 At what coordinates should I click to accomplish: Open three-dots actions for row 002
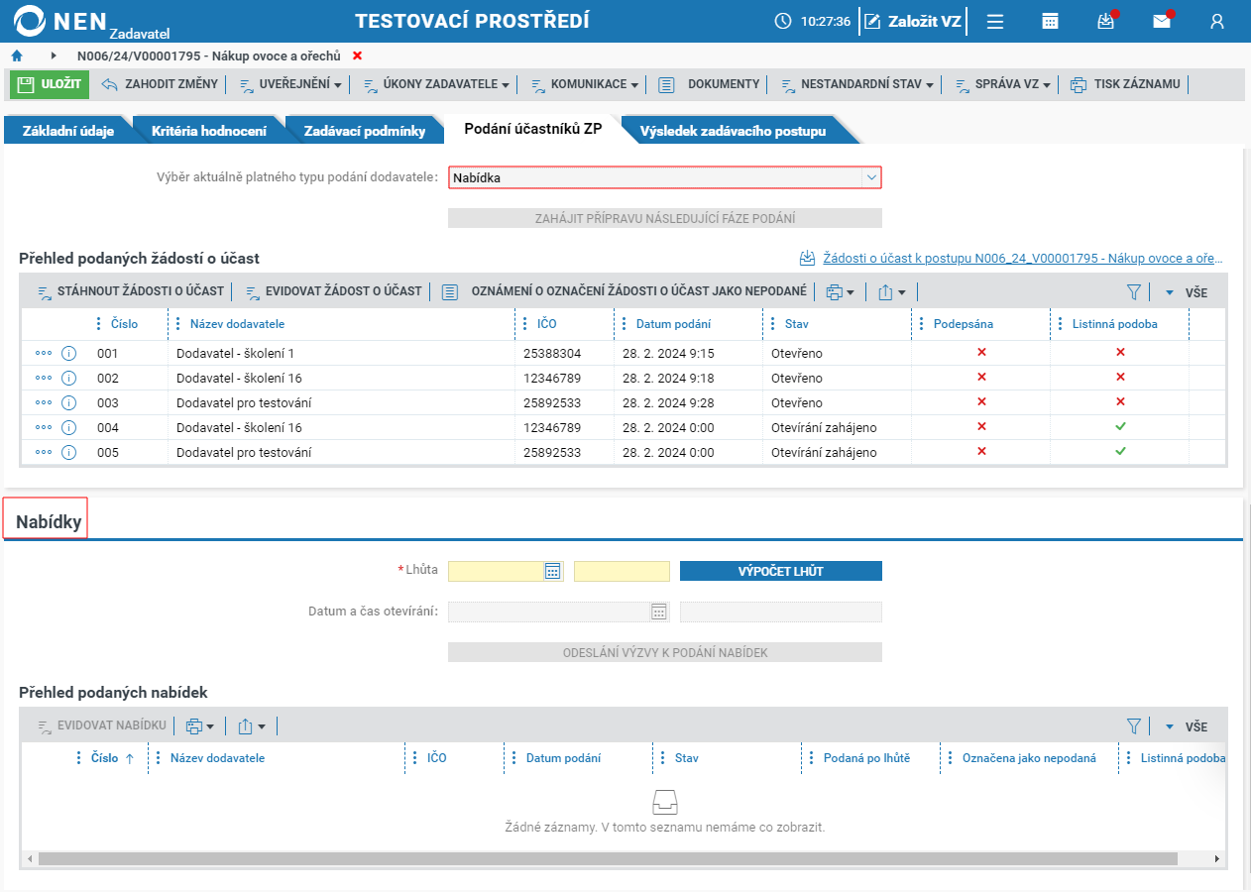43,378
